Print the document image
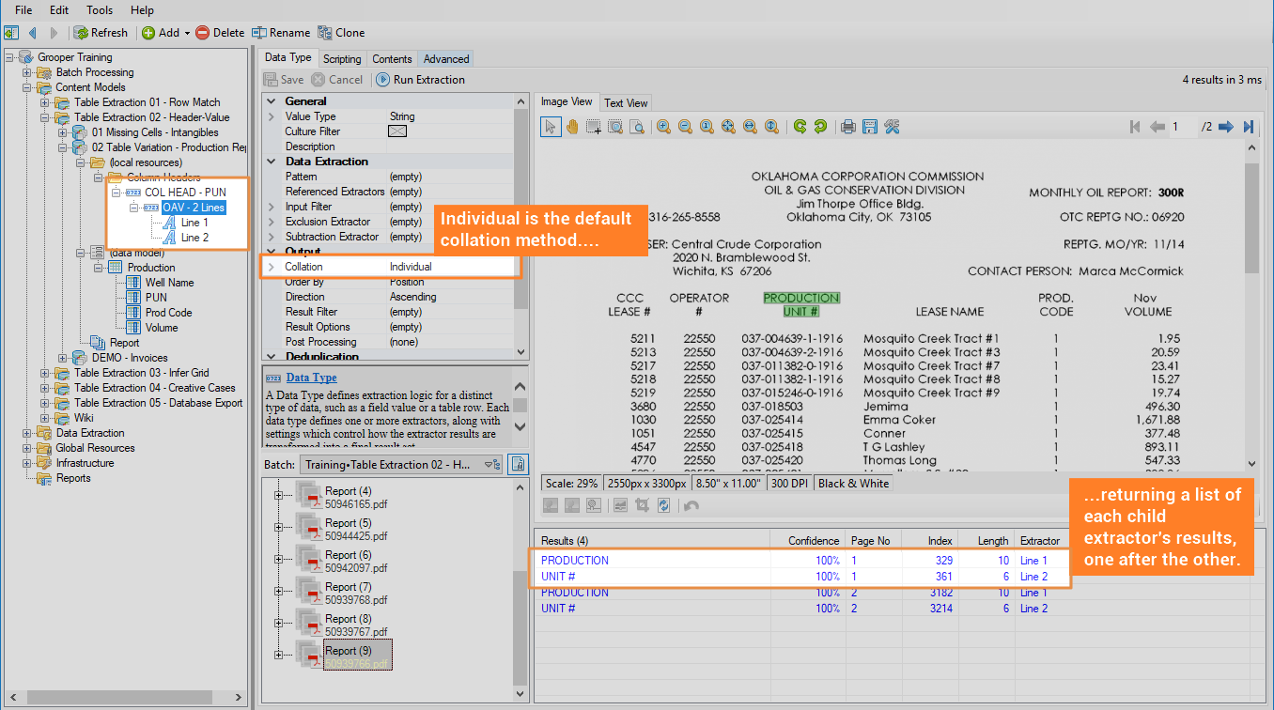 (x=847, y=127)
